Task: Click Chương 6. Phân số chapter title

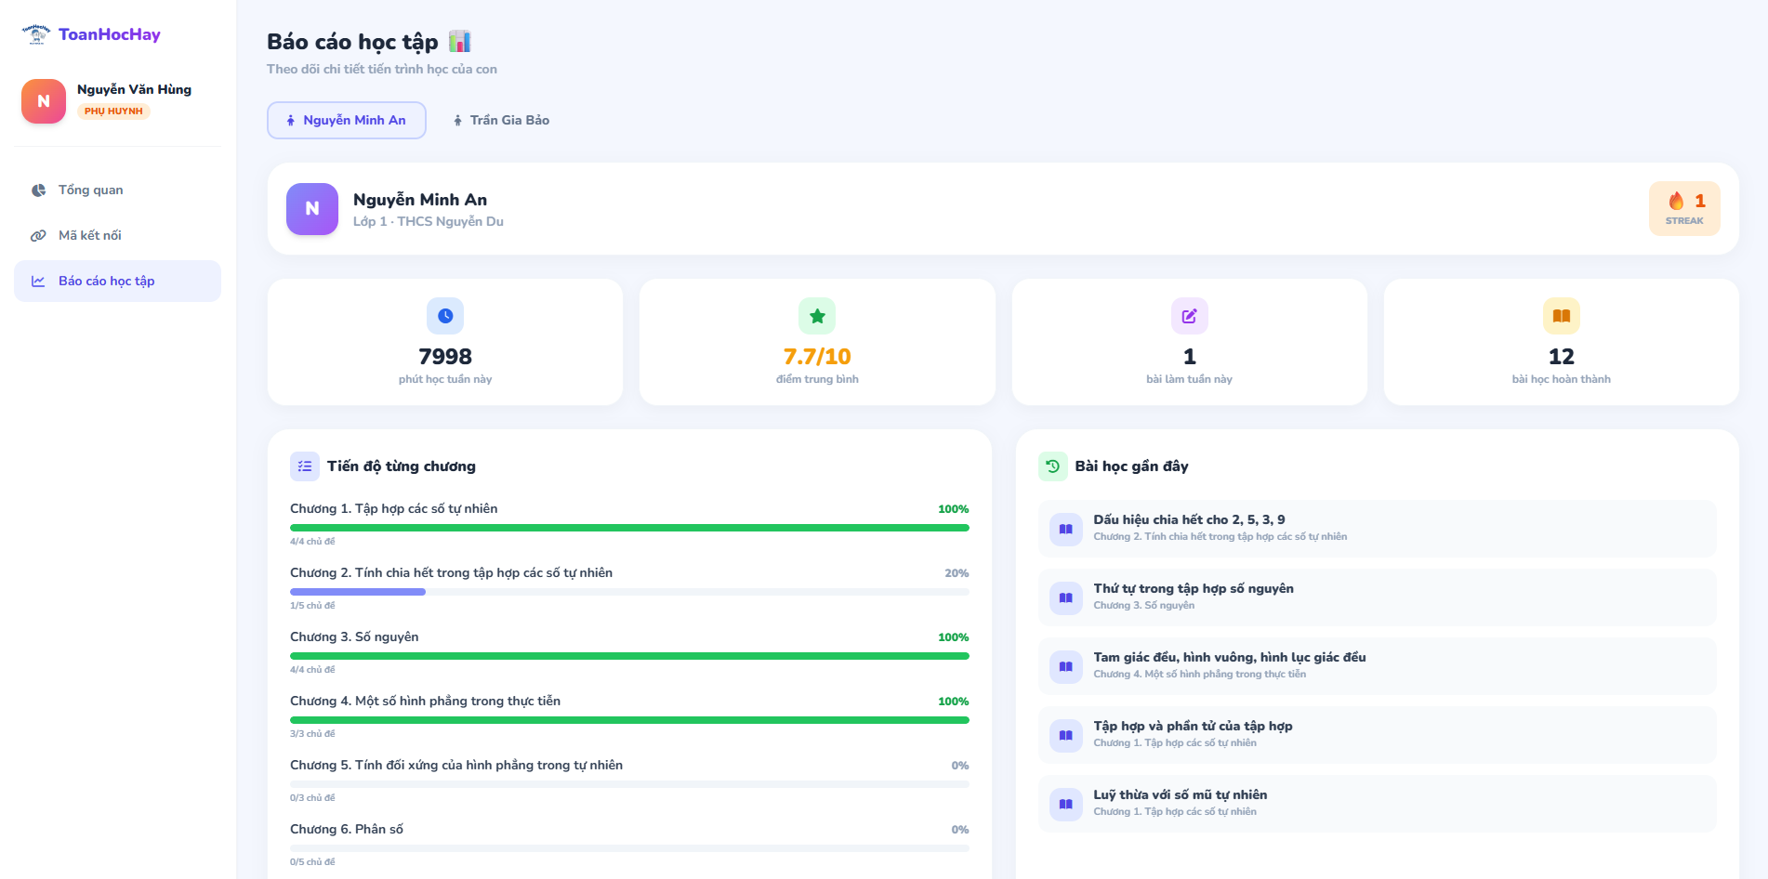Action: [347, 830]
